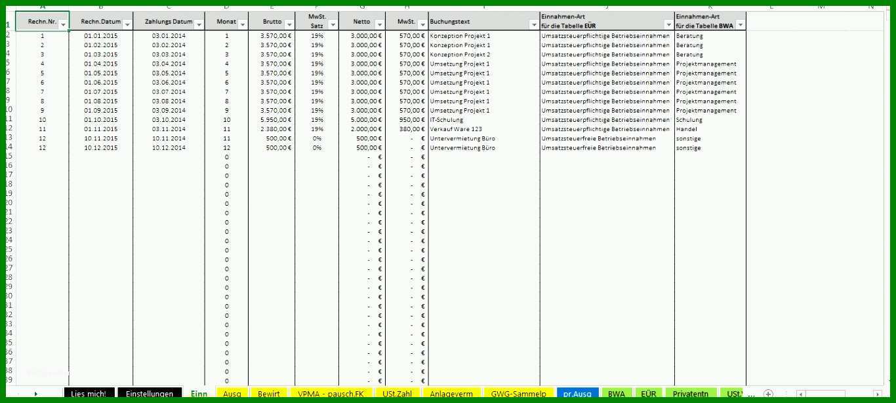Image resolution: width=896 pixels, height=403 pixels.
Task: Select the 03.11.2014 payment date cell
Action: point(169,129)
